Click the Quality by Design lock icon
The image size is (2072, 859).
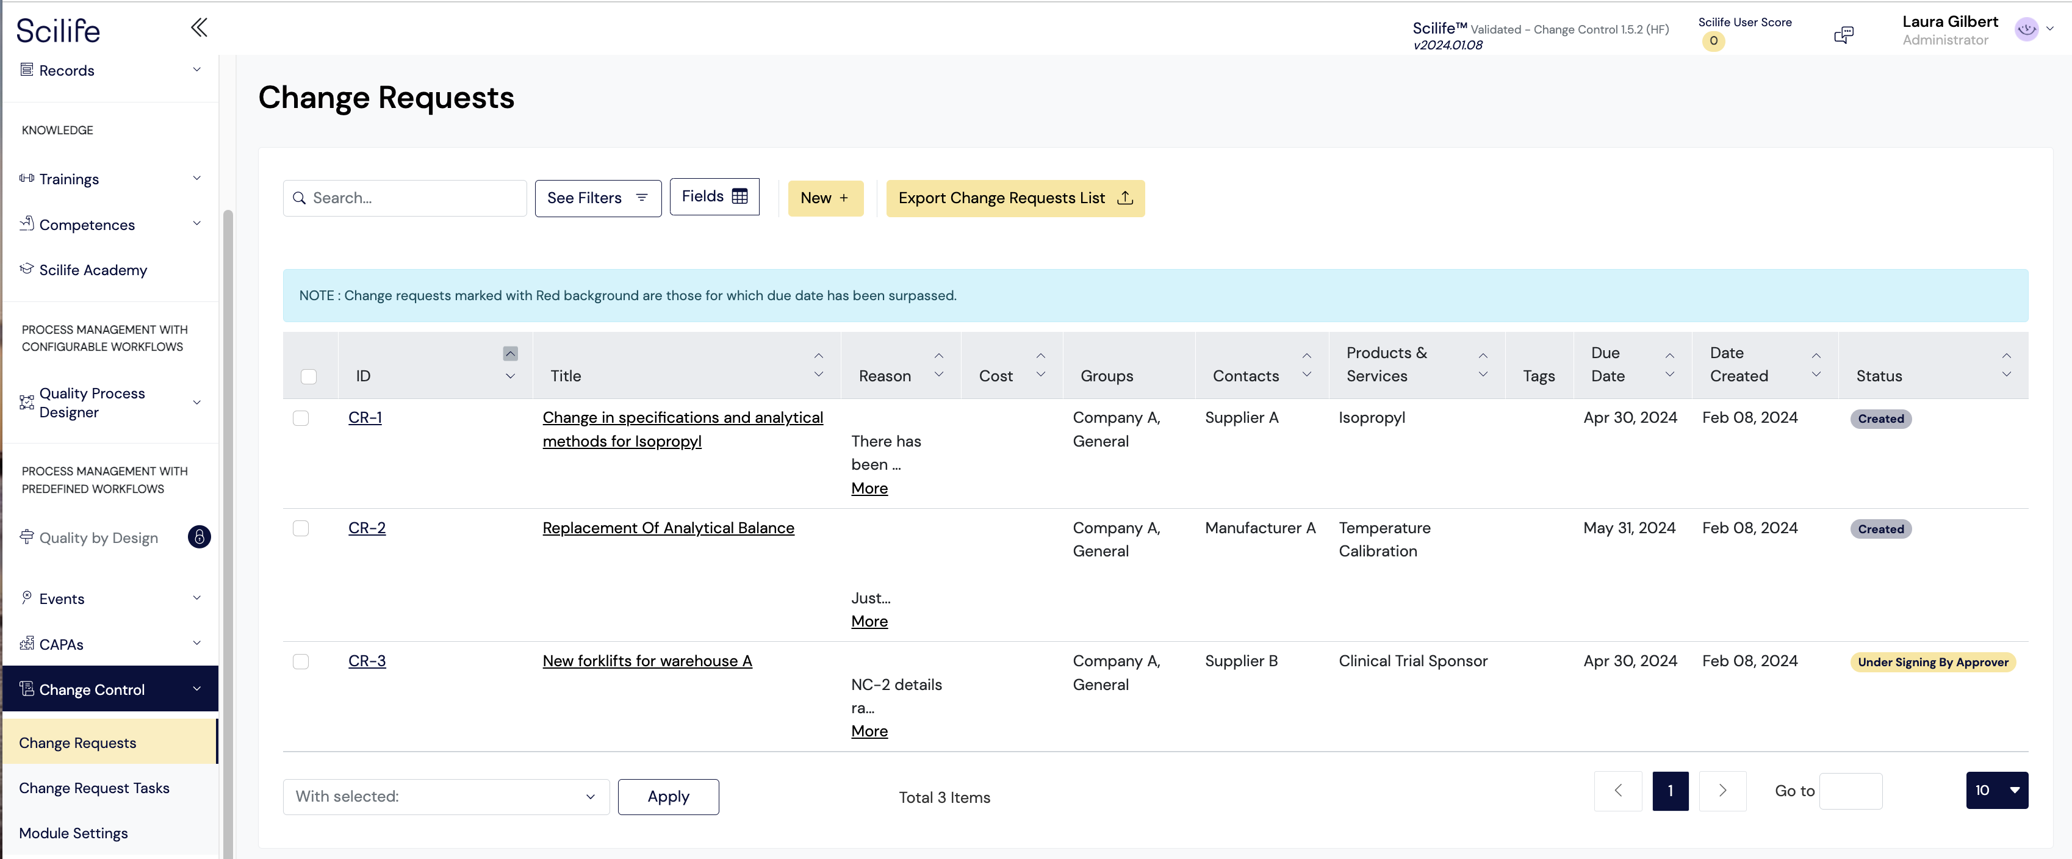pyautogui.click(x=199, y=537)
